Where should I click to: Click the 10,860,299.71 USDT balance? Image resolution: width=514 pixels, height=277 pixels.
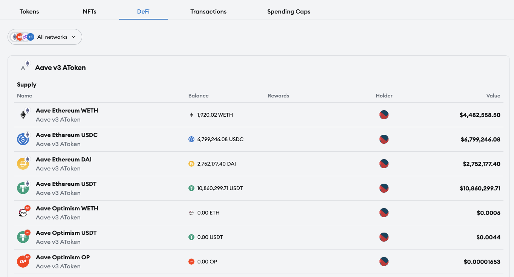coord(220,188)
